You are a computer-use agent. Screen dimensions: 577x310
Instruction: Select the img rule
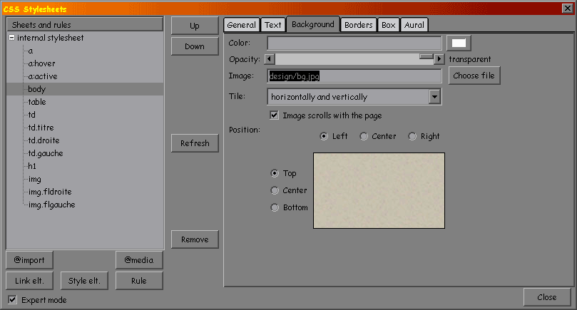[x=34, y=179]
